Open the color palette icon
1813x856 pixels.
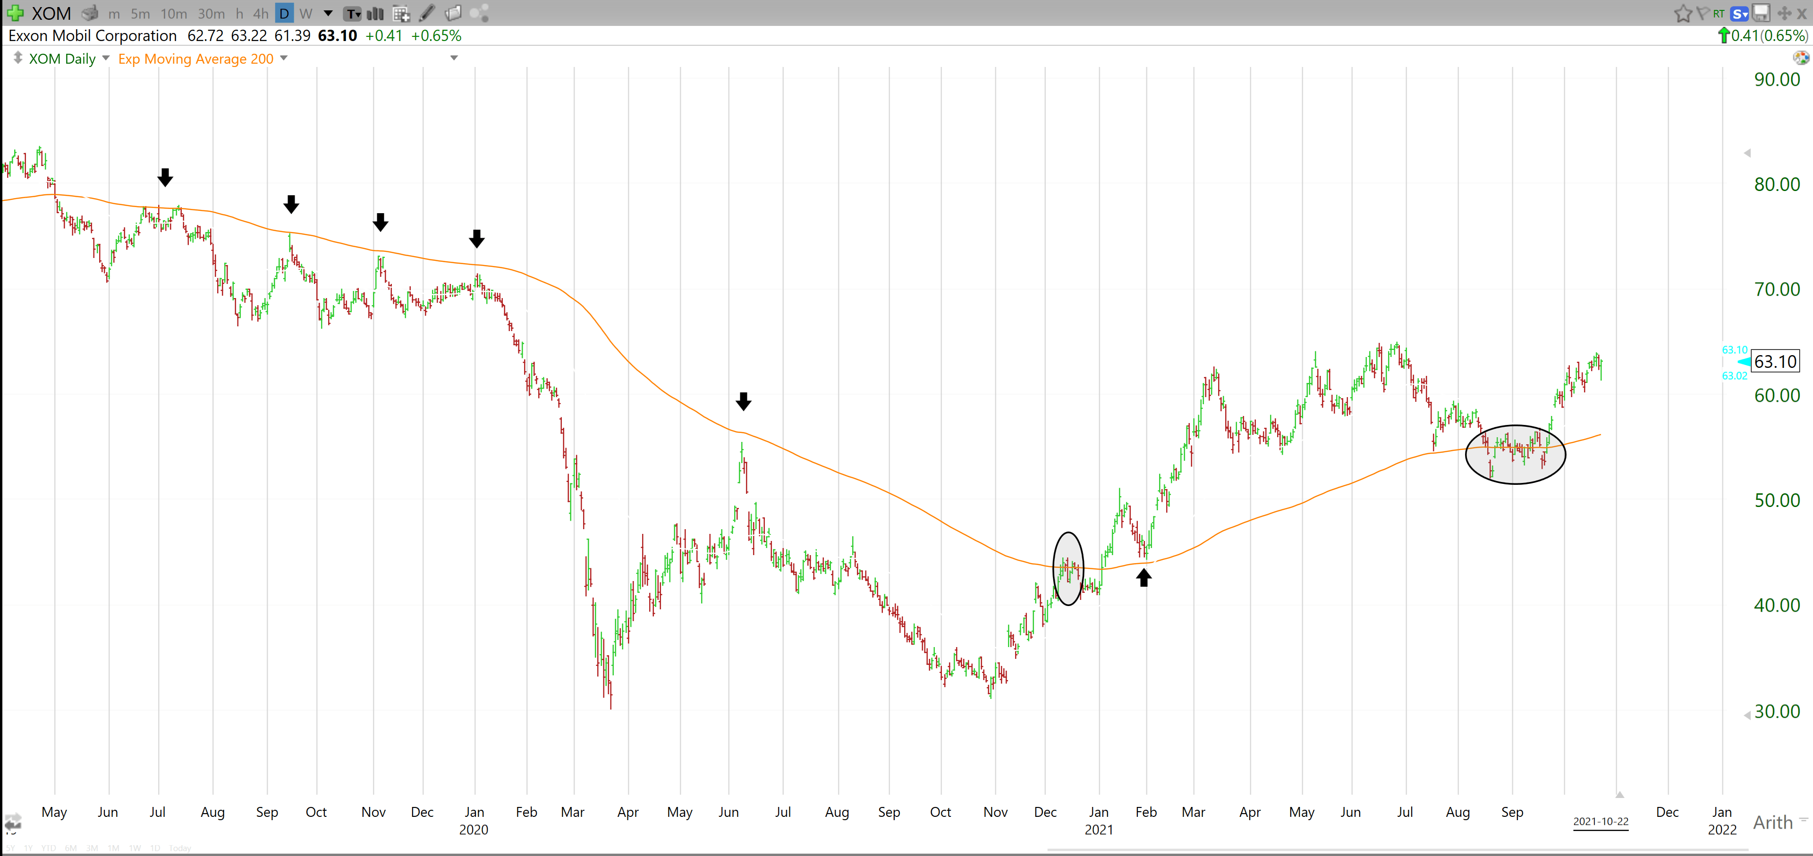1800,58
